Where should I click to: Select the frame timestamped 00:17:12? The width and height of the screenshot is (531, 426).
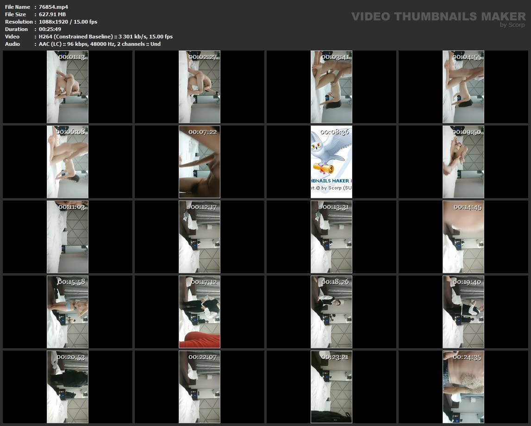pyautogui.click(x=200, y=312)
